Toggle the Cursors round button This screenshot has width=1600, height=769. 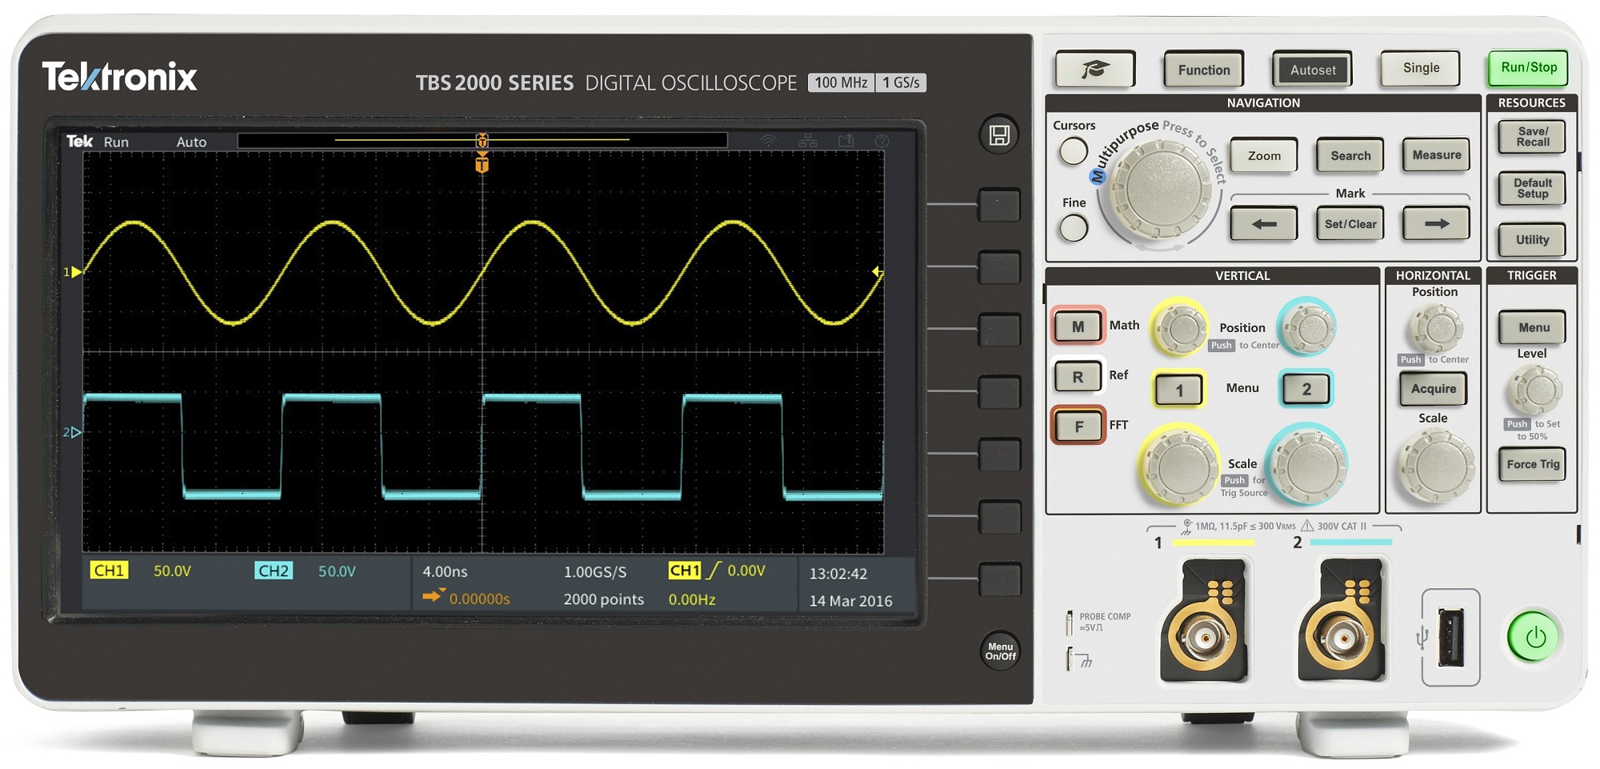1073,150
